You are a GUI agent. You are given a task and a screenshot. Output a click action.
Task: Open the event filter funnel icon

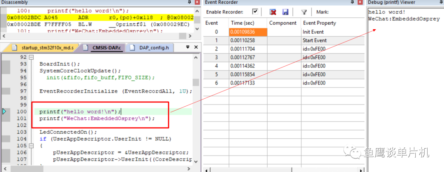tap(304, 12)
